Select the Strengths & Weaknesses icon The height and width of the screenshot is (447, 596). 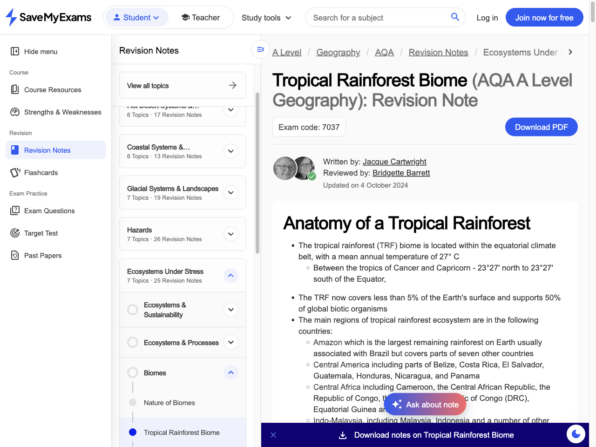pyautogui.click(x=15, y=112)
